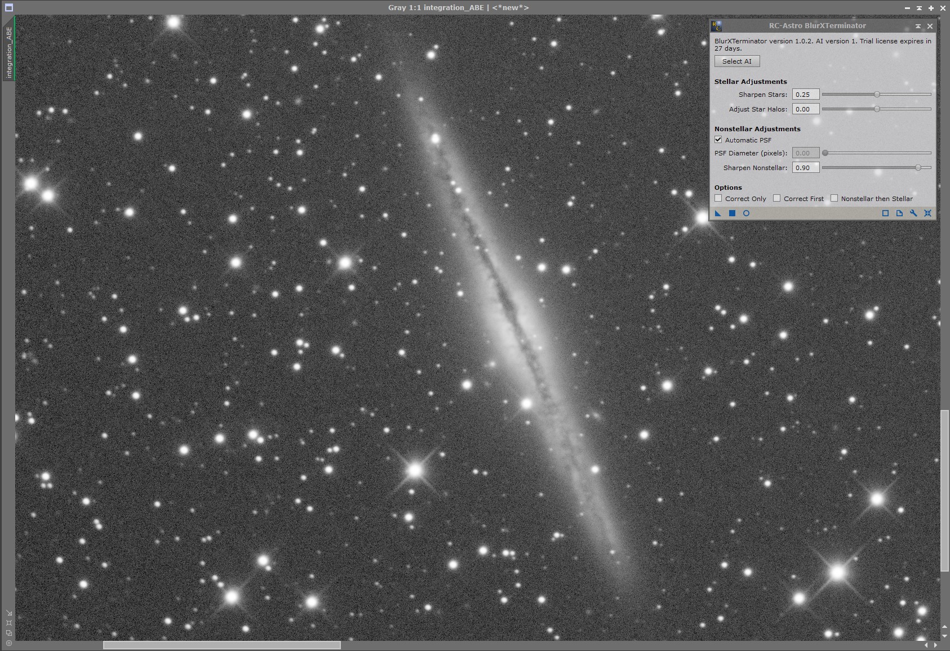Open the image window menu icon at top-left

(x=8, y=7)
